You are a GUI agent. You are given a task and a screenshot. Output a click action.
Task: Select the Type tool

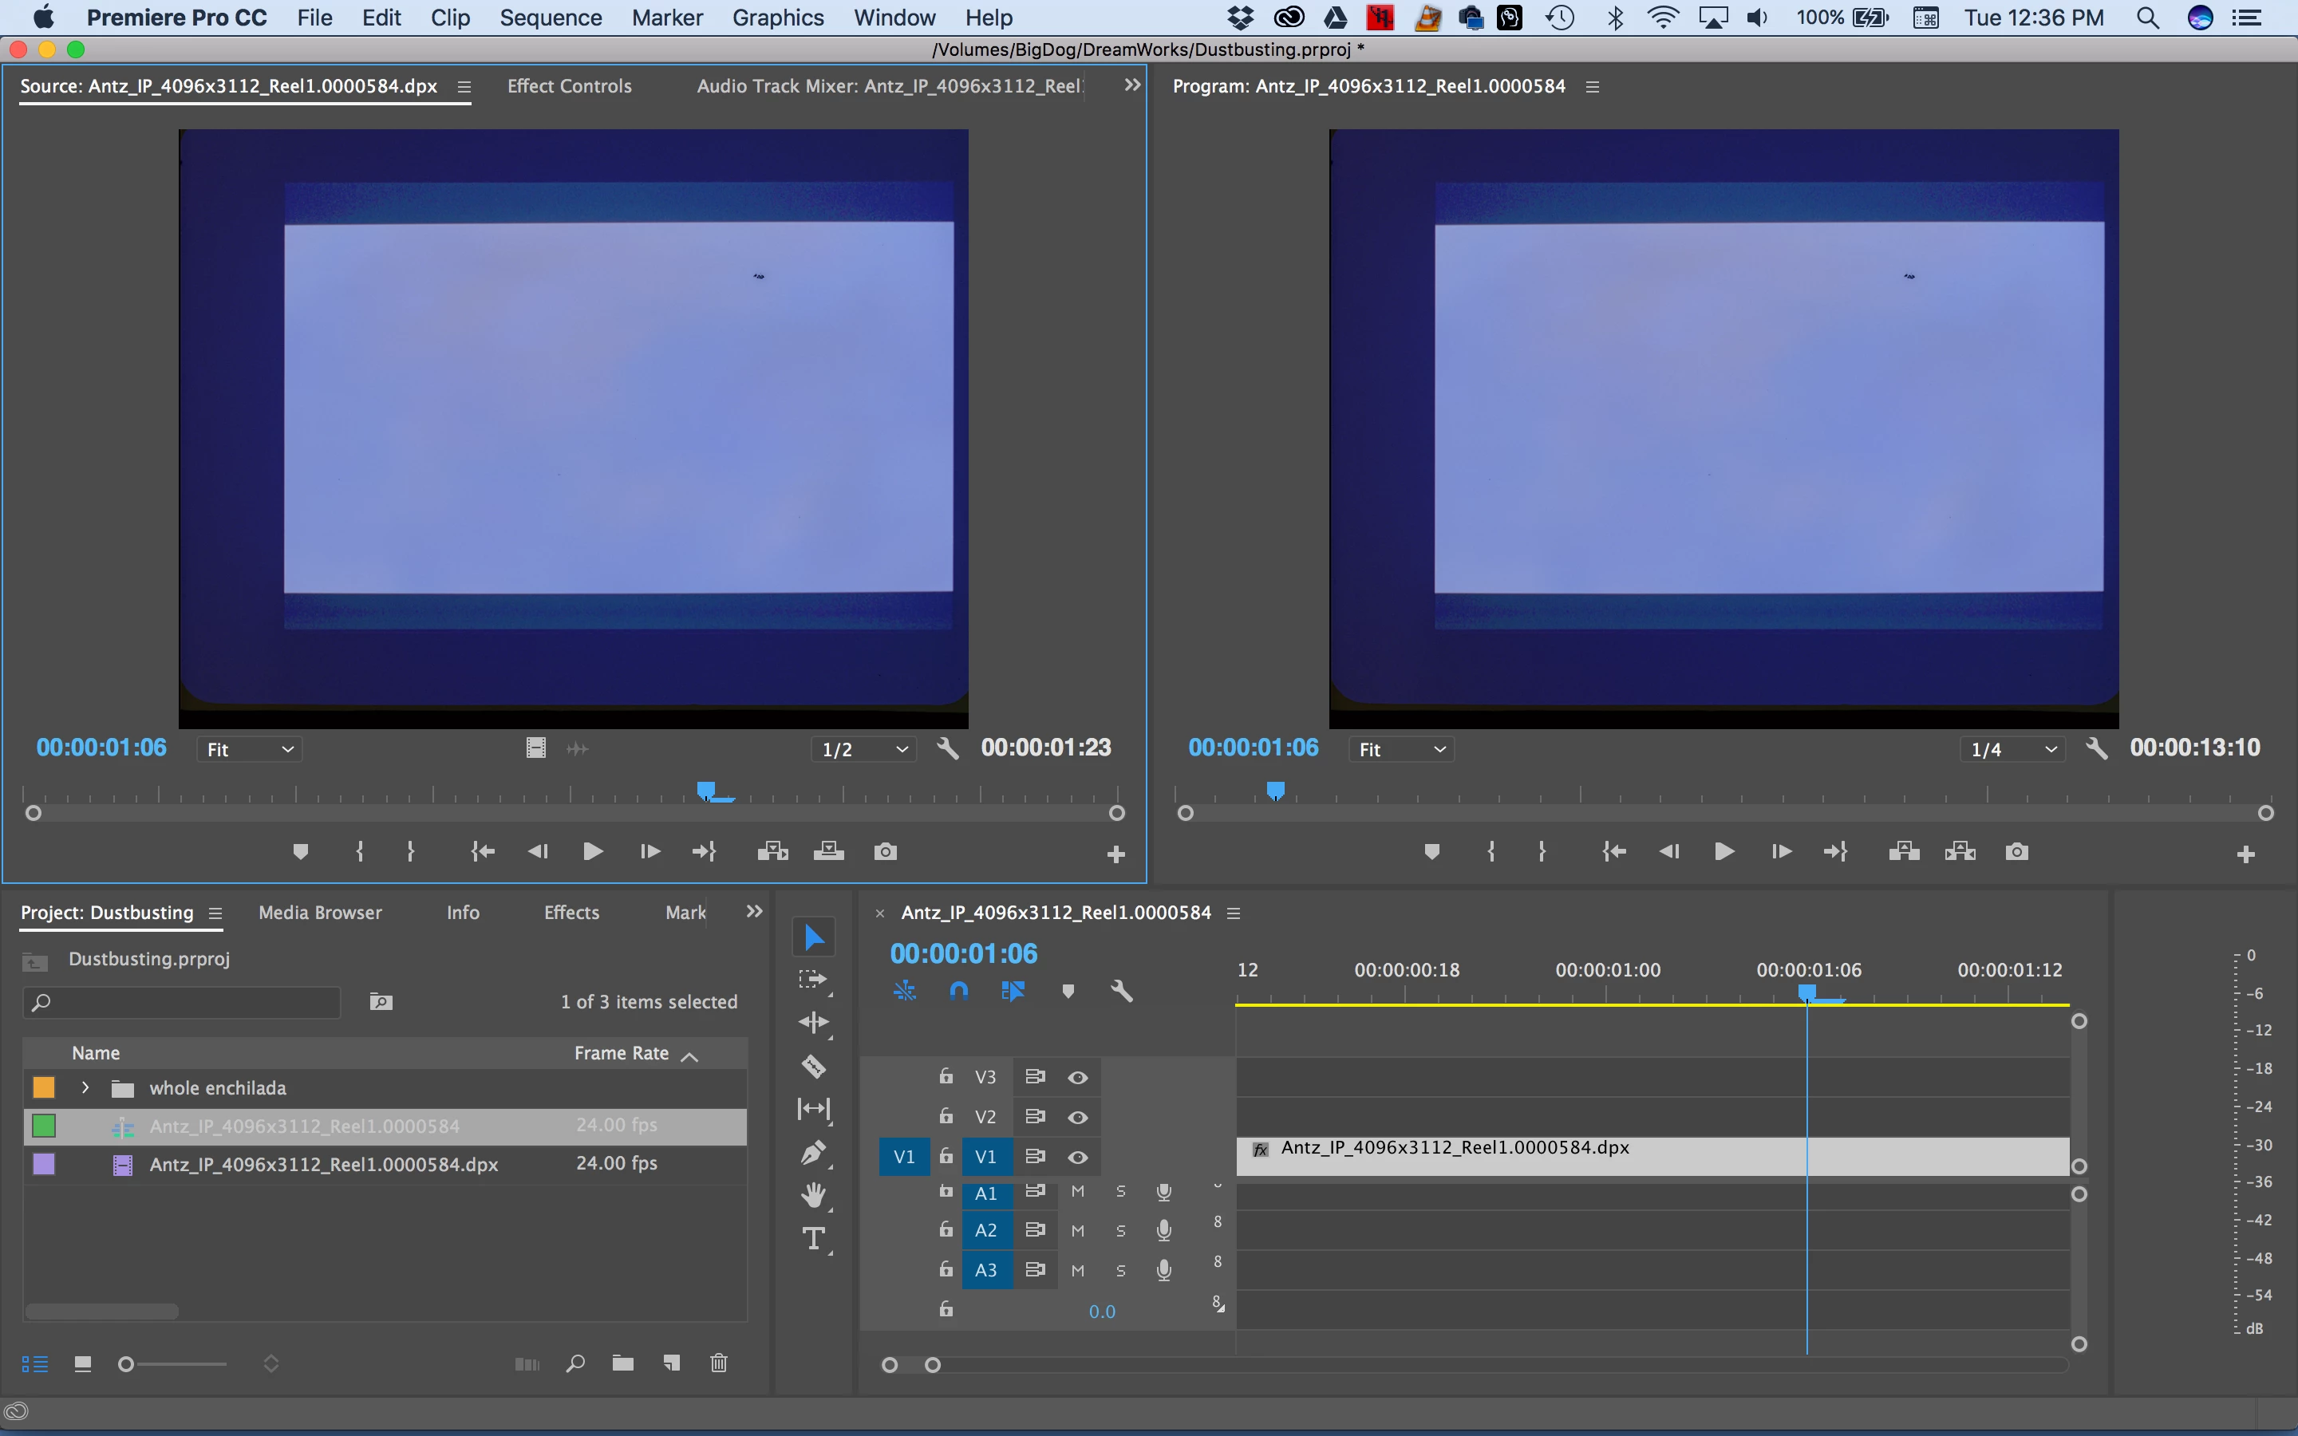point(814,1238)
